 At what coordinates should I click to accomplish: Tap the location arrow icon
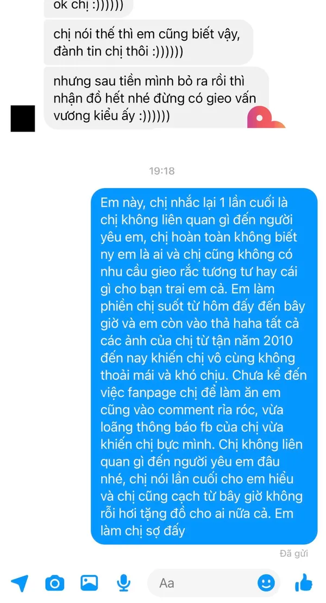tap(20, 583)
